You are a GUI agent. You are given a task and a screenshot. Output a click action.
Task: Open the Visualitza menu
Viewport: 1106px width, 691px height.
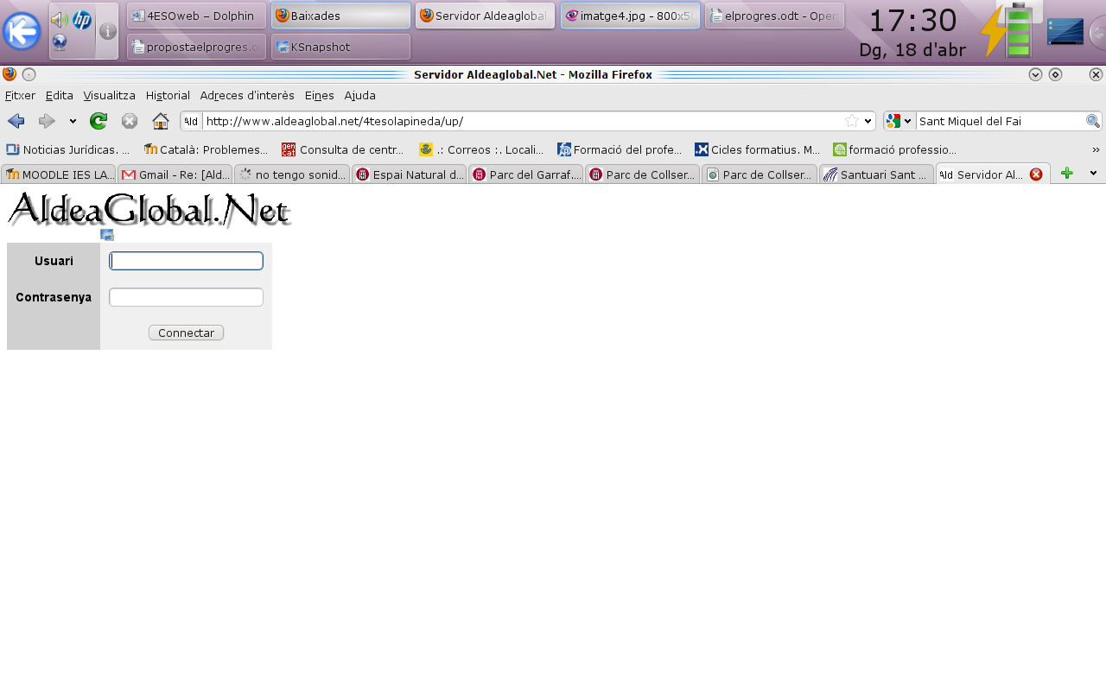pos(109,95)
